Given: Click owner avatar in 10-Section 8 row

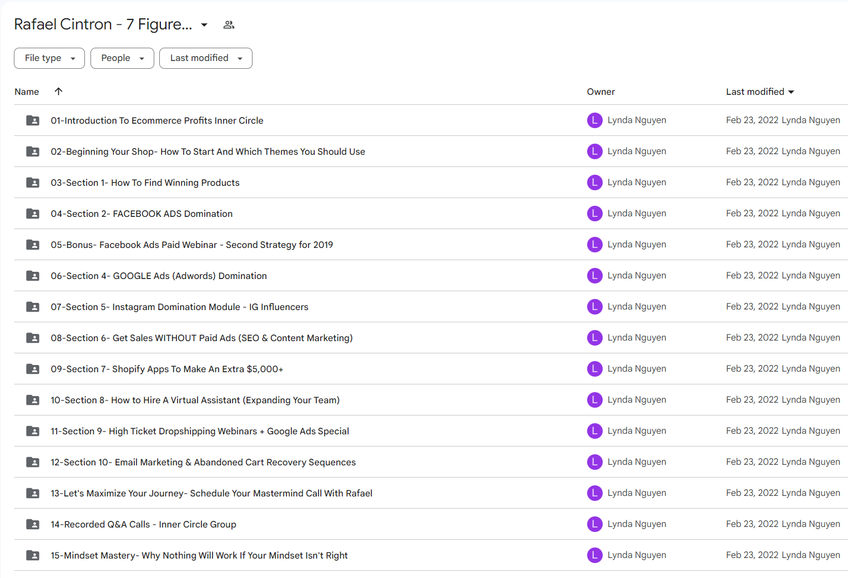Looking at the screenshot, I should 595,400.
